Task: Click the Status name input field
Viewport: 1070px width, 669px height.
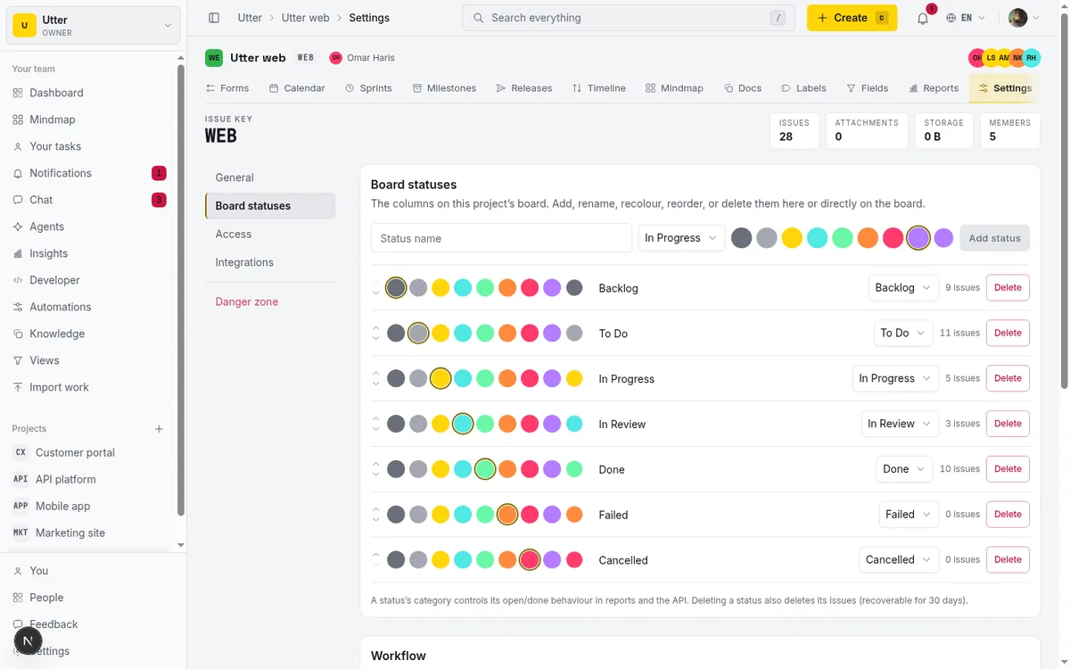Action: [x=501, y=238]
